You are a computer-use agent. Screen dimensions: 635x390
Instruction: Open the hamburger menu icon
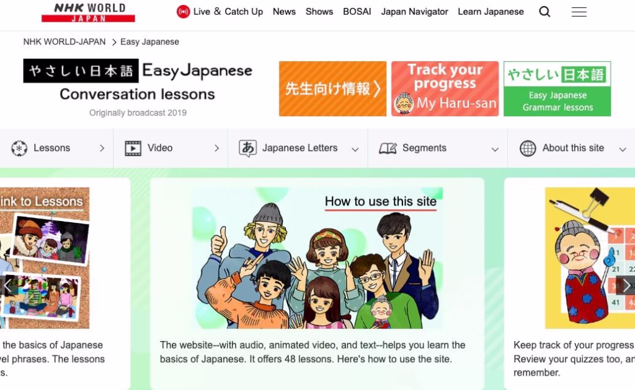[x=579, y=12]
